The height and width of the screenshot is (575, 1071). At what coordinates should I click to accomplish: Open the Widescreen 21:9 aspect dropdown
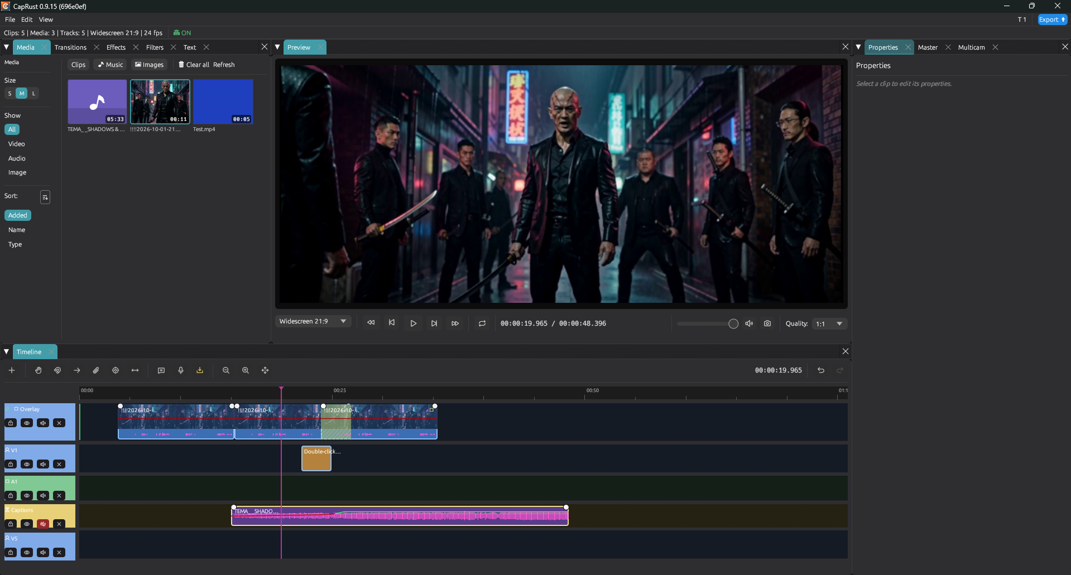tap(313, 321)
